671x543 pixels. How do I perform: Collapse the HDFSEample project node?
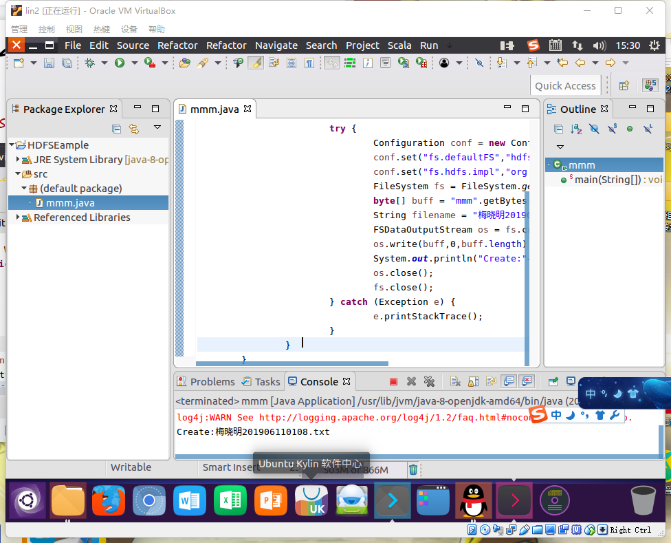click(x=12, y=145)
